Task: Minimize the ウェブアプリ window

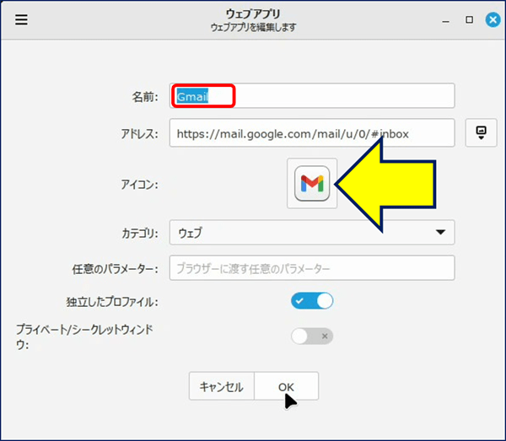Action: coord(445,21)
